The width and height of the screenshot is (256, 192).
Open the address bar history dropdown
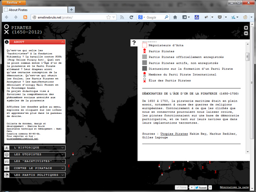(x=114, y=17)
